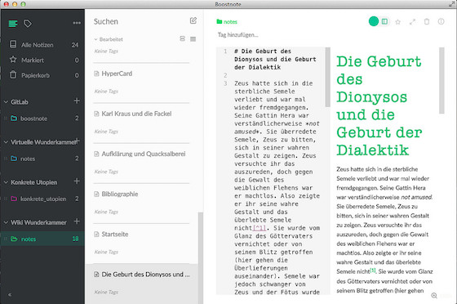Open fullscreen view with the expand arrows
This screenshot has height=304, width=457.
tap(412, 22)
